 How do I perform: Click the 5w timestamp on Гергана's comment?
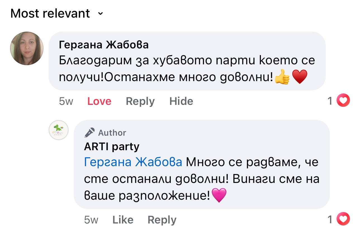click(x=66, y=101)
